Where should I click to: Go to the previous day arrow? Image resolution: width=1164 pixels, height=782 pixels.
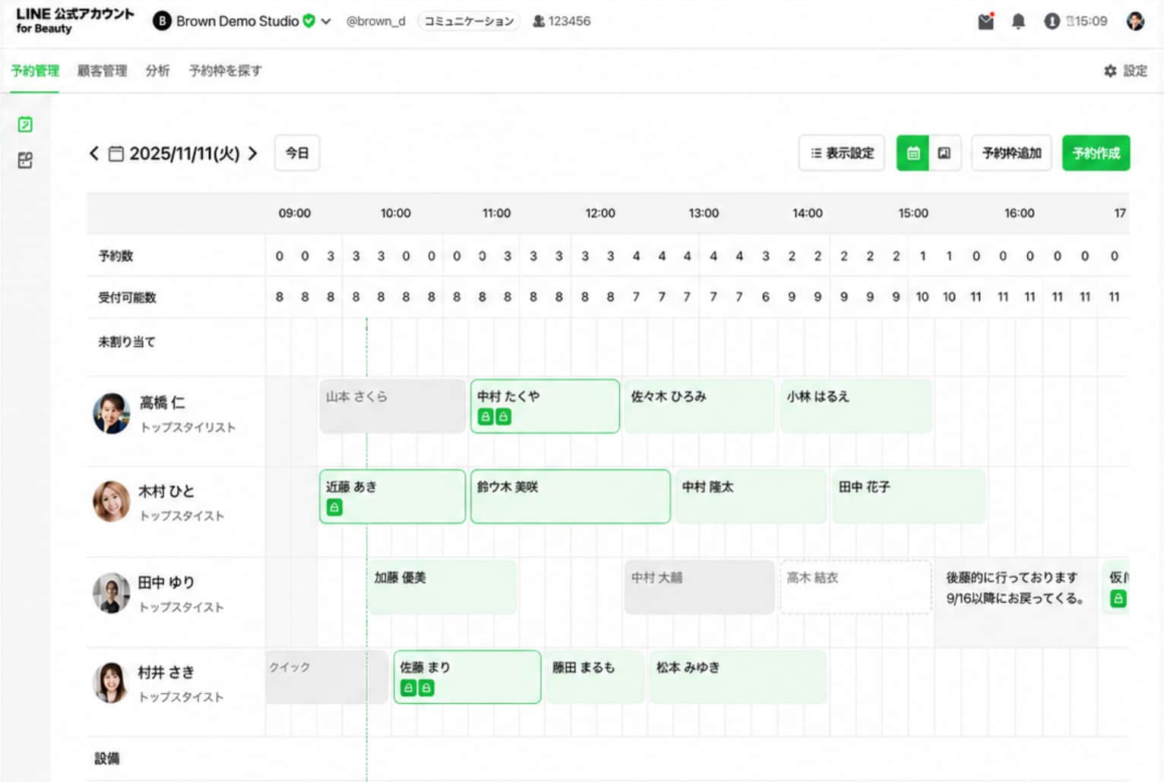pos(93,153)
